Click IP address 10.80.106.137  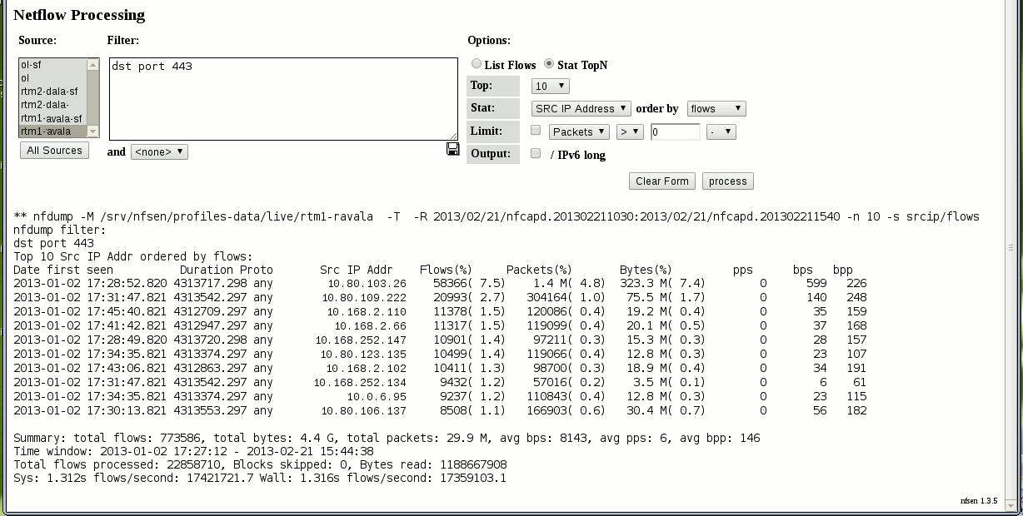[x=363, y=410]
